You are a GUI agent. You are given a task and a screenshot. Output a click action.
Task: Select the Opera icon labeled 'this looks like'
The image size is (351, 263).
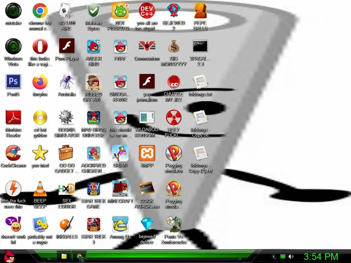(x=40, y=46)
